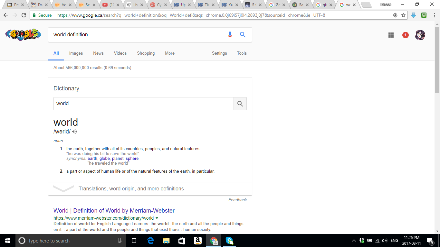Open the Merriam-Webster definition of World link
Image resolution: width=440 pixels, height=247 pixels.
[x=114, y=211]
